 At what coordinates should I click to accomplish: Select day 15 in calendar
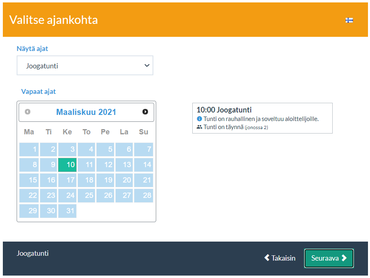(29, 180)
